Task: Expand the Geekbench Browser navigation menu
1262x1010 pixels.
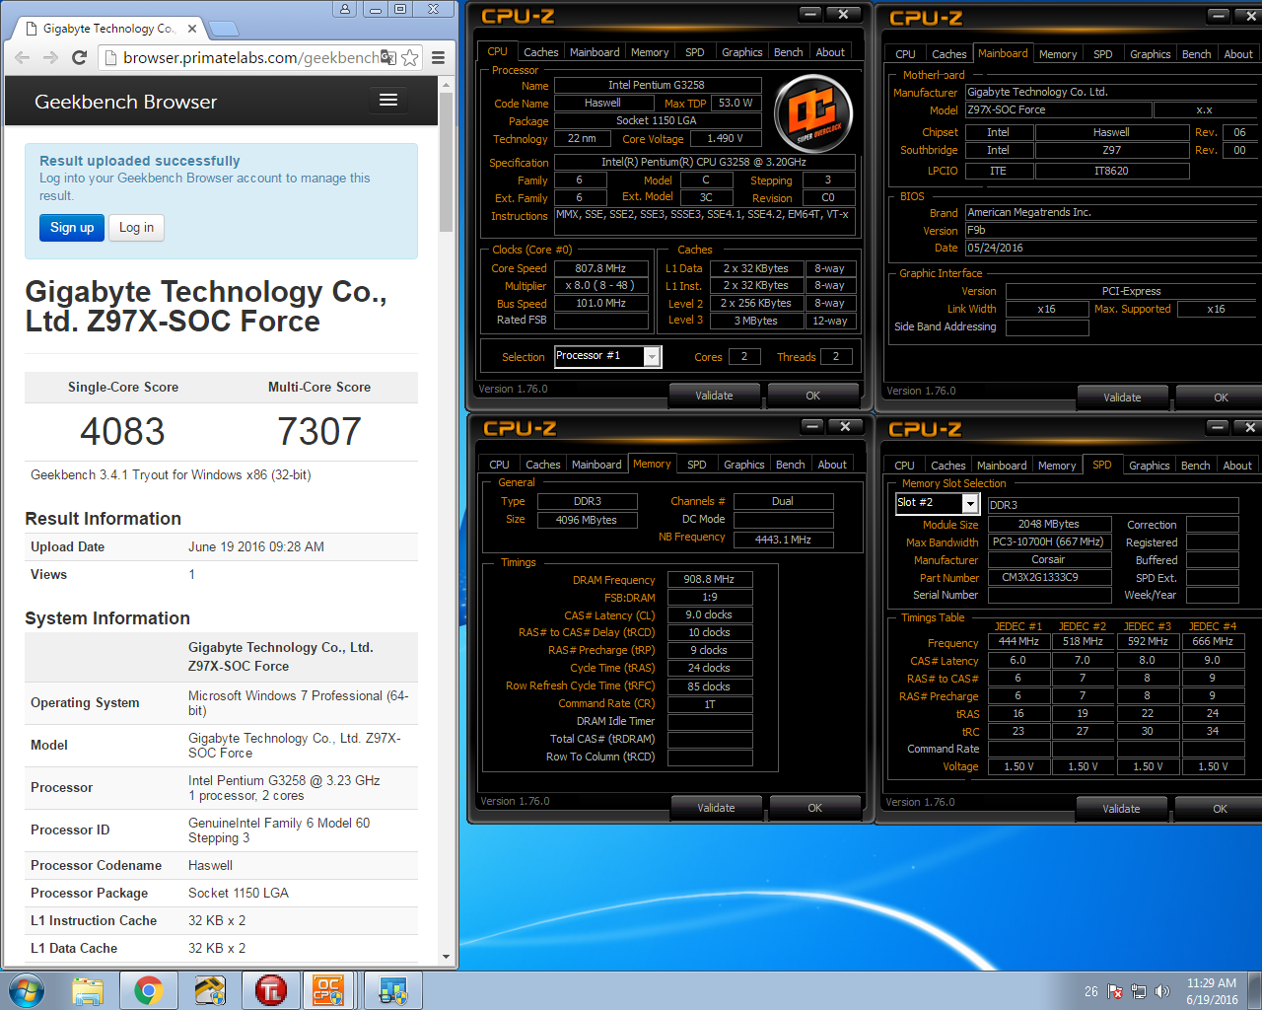Action: point(388,100)
